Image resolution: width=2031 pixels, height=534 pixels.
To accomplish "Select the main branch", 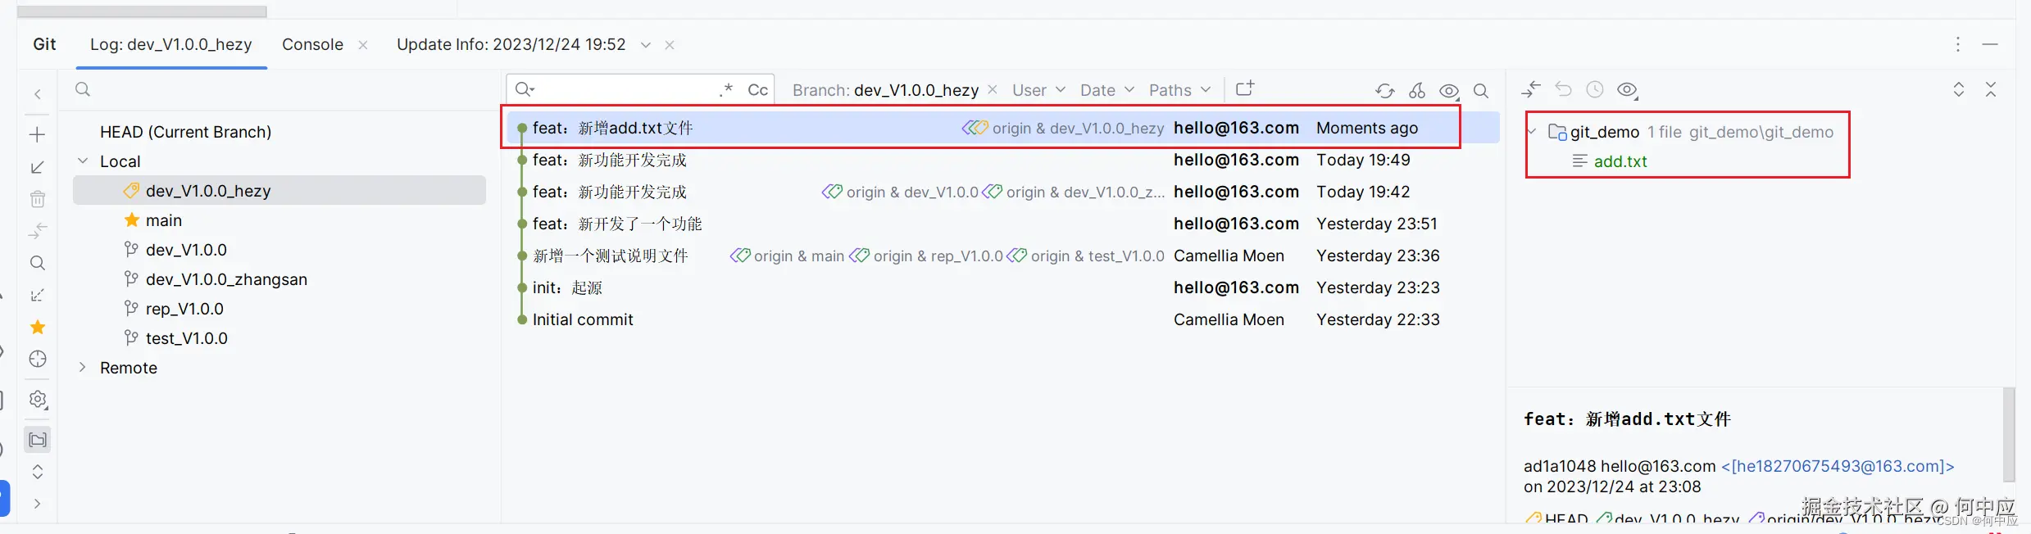I will point(164,220).
